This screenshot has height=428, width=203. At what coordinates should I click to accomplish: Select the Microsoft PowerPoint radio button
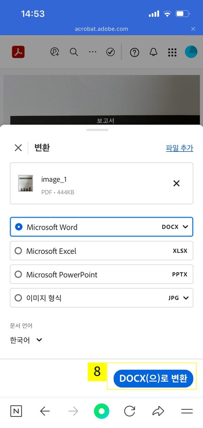(18, 274)
